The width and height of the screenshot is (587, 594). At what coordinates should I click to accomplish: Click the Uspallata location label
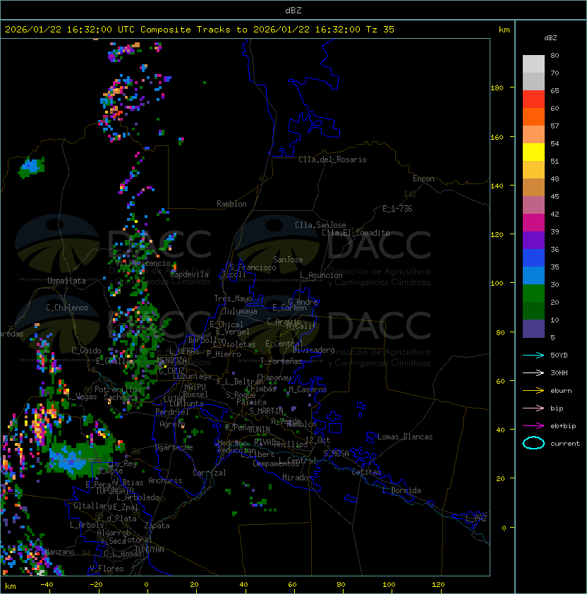click(x=66, y=281)
